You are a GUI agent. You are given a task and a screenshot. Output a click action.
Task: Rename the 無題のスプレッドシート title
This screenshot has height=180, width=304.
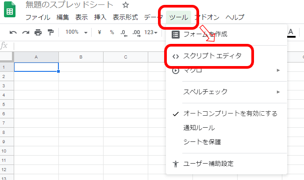tap(69, 5)
